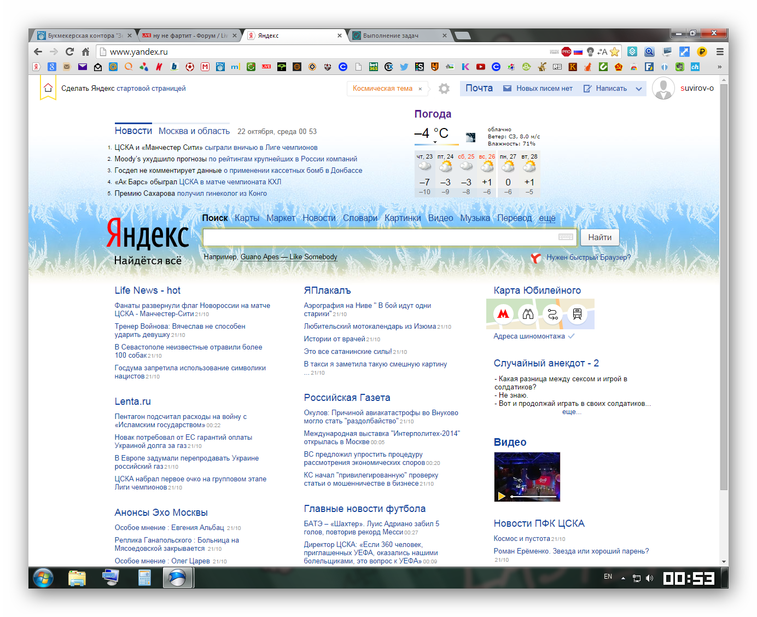Open the Google bookmark icon
Viewport: 757px width, 617px height.
click(52, 67)
